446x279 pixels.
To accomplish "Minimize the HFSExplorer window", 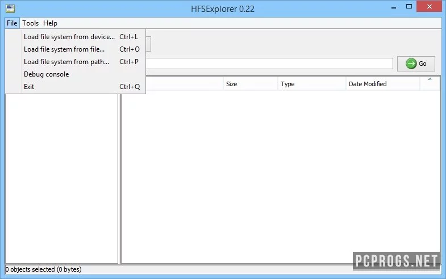I will (x=394, y=7).
